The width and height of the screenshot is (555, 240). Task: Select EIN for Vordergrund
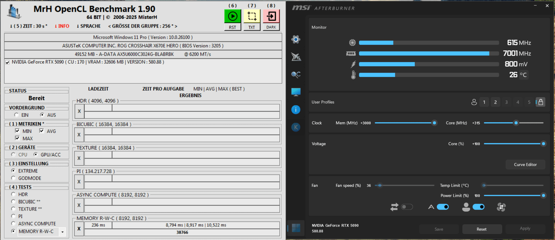[16, 115]
